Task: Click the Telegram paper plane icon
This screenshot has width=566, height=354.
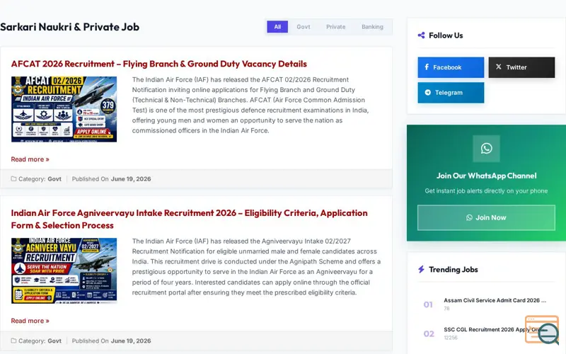Action: 428,93
